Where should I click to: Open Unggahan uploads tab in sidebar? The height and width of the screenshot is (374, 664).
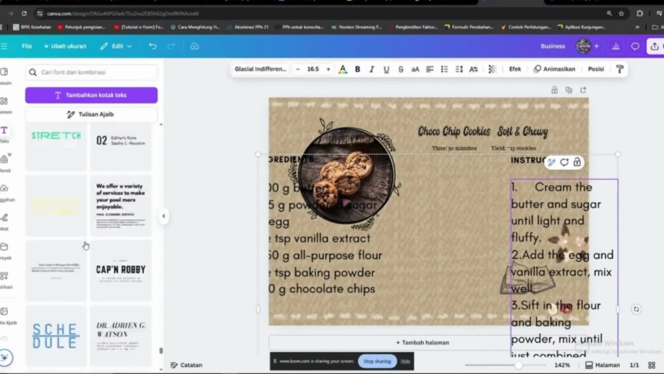5,192
